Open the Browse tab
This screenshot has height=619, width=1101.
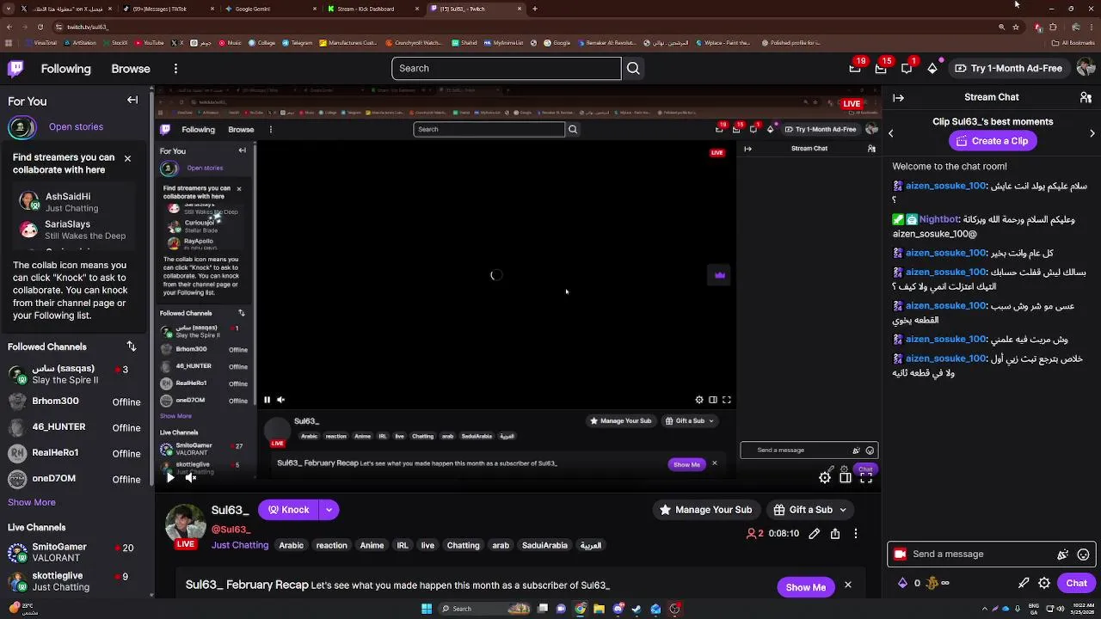131,69
